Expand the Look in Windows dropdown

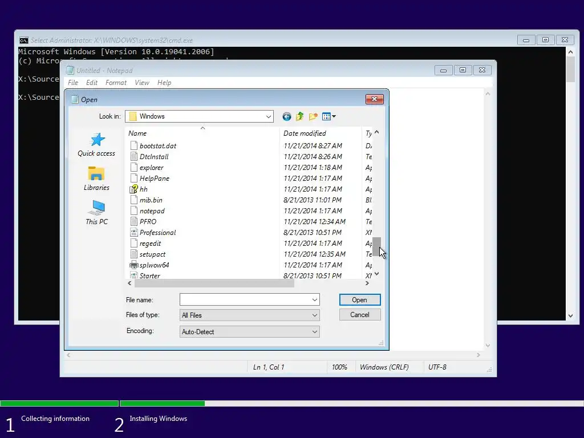tap(268, 116)
